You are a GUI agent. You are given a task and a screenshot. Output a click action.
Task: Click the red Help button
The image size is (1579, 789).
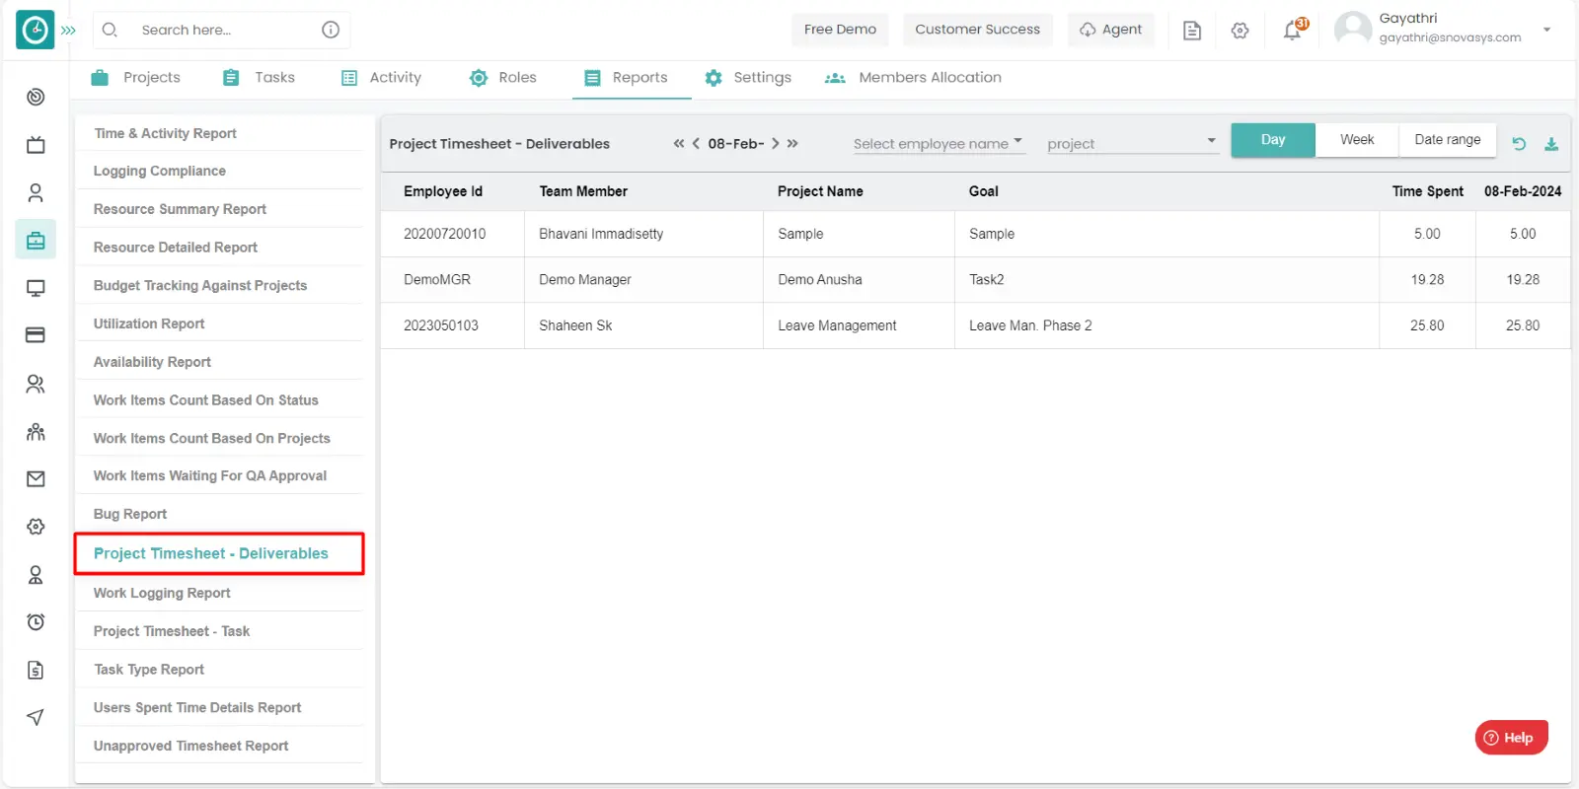1511,738
